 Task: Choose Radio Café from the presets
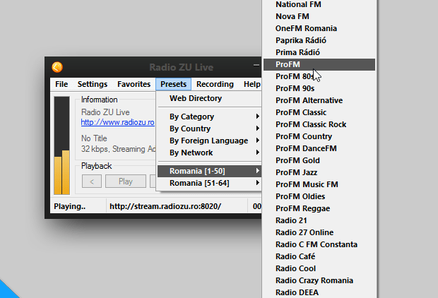295,256
